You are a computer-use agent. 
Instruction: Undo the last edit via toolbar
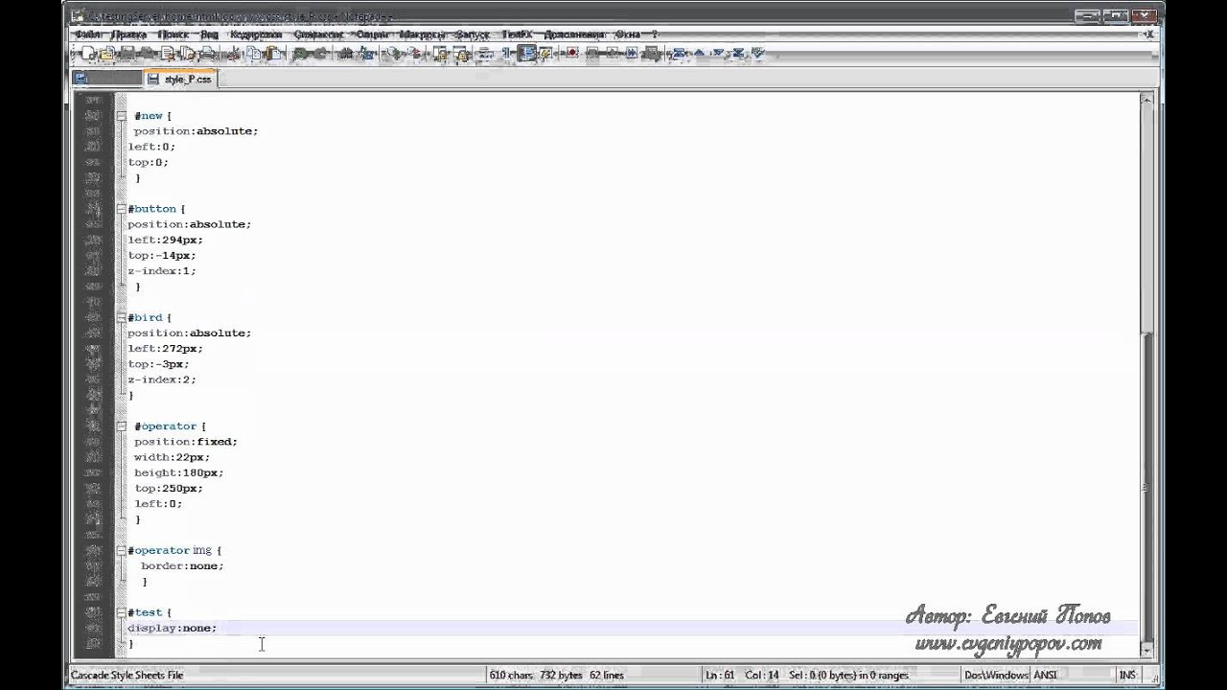click(301, 54)
